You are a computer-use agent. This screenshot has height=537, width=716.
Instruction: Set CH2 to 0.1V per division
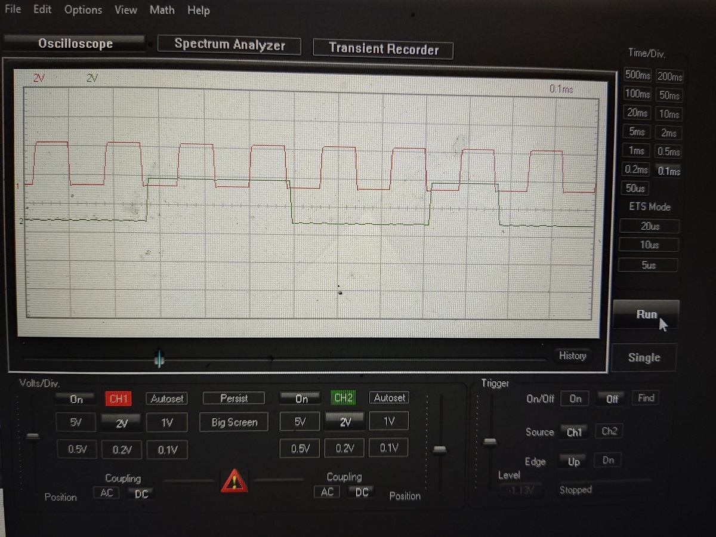[x=389, y=447]
